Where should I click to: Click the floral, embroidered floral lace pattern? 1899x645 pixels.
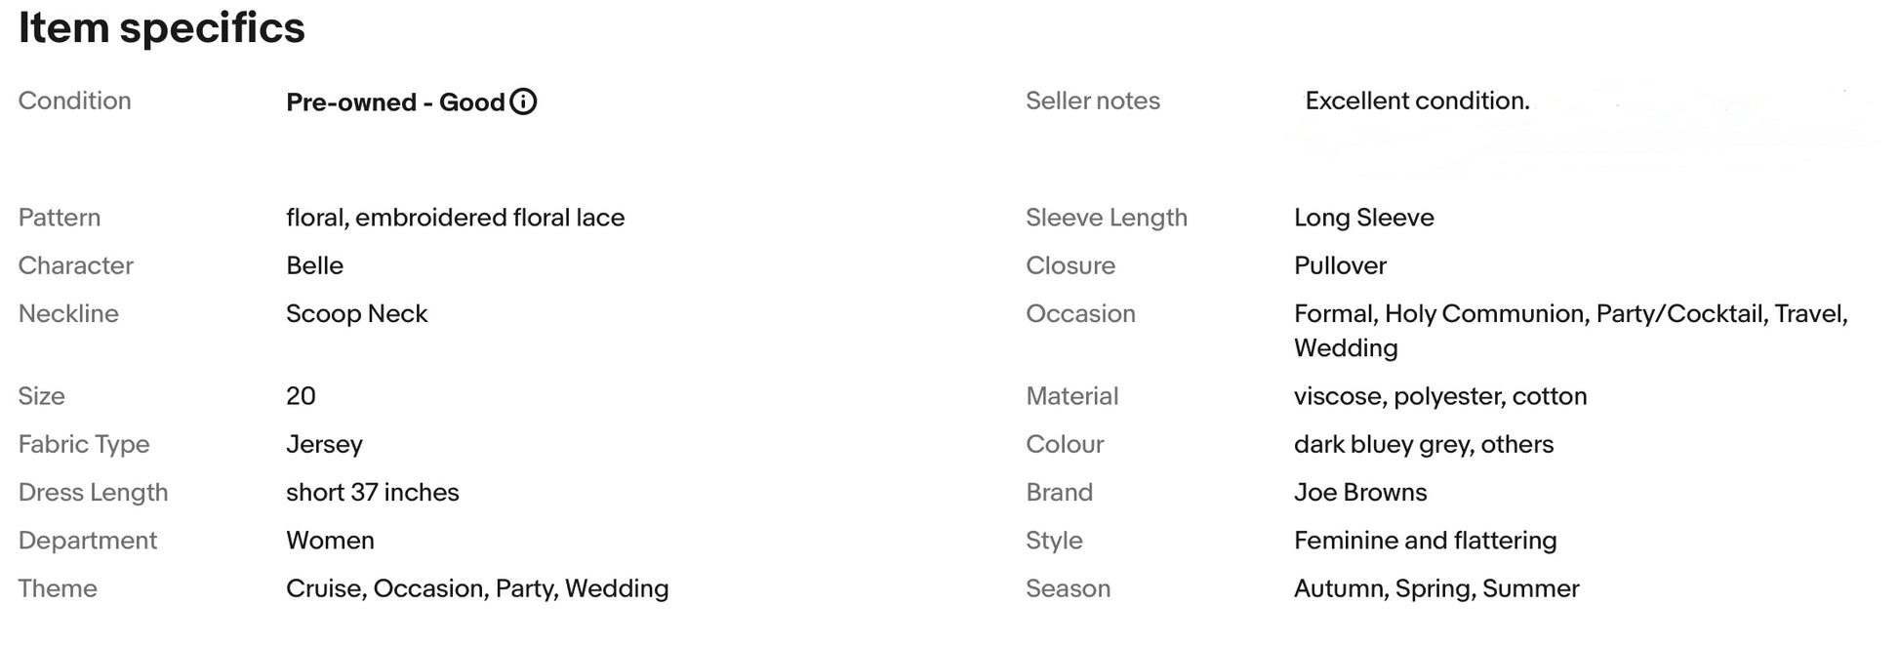[455, 218]
